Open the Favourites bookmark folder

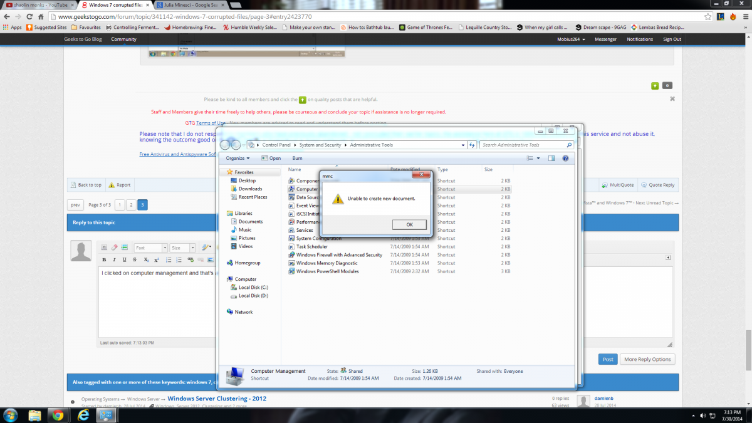coord(86,28)
